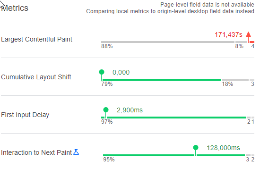260x177 pixels.
Task: Click the 2,900ms First Input Delay value
Action: (x=130, y=110)
